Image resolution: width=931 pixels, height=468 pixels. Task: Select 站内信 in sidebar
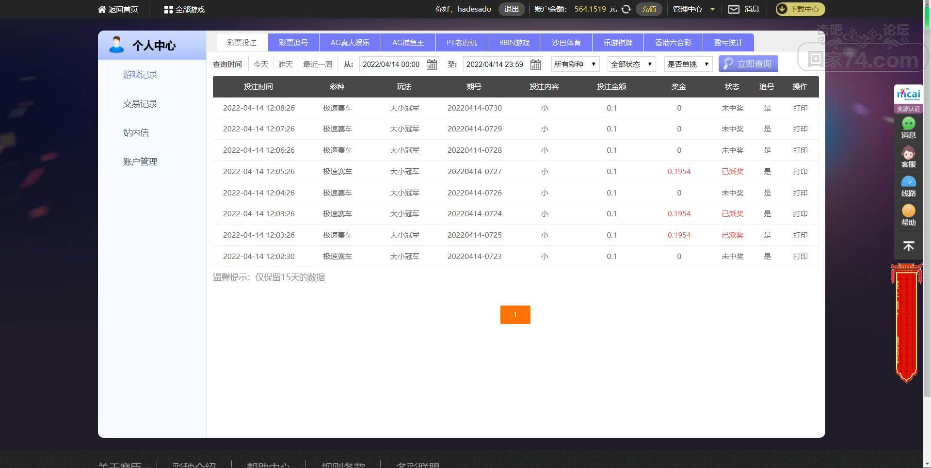(136, 133)
